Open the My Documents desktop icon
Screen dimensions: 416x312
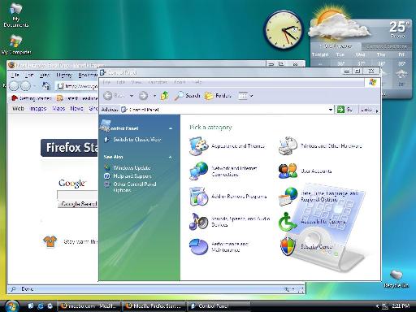(15, 15)
